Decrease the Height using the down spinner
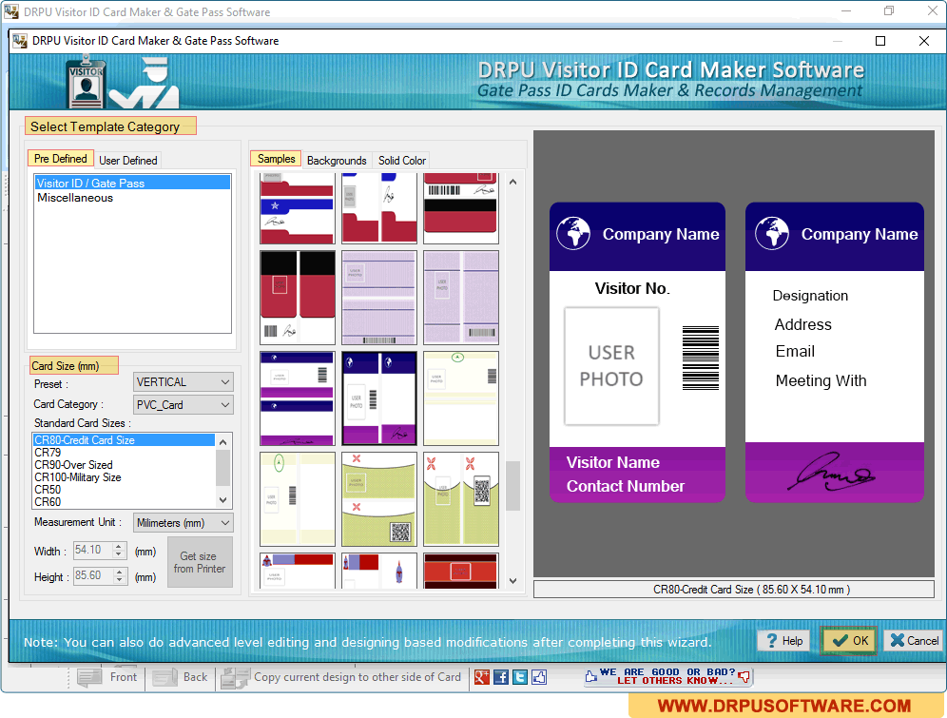The width and height of the screenshot is (947, 718). click(119, 580)
